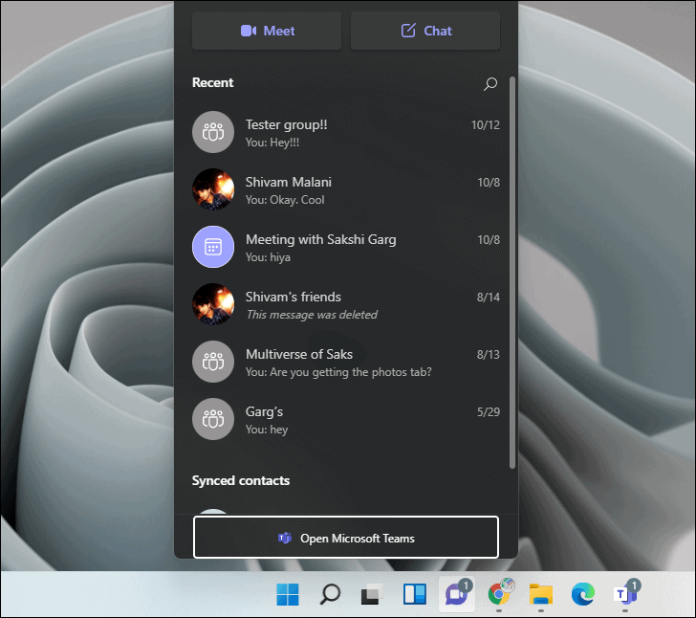Viewport: 696px width, 618px height.
Task: Click the 8/13 date on Multiverse of Saks
Action: tap(489, 355)
